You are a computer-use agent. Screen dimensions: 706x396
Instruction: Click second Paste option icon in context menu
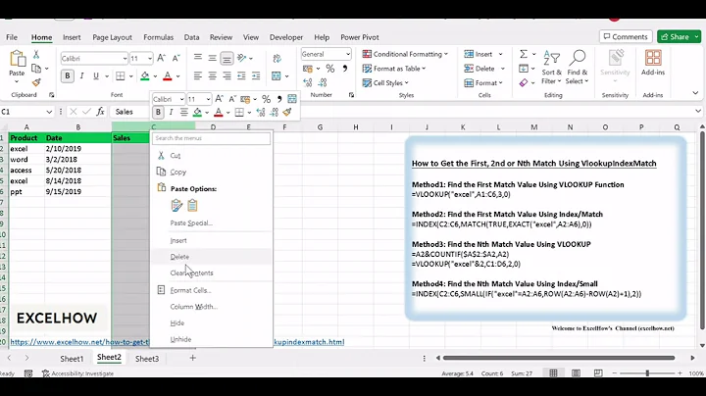click(x=193, y=206)
